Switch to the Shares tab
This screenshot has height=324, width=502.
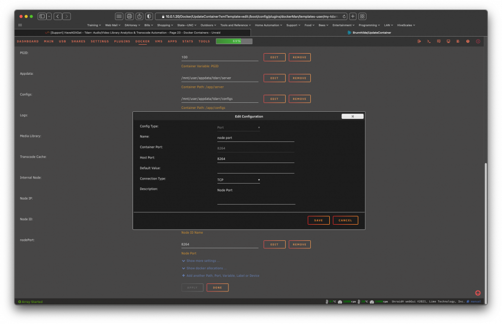[x=78, y=41]
